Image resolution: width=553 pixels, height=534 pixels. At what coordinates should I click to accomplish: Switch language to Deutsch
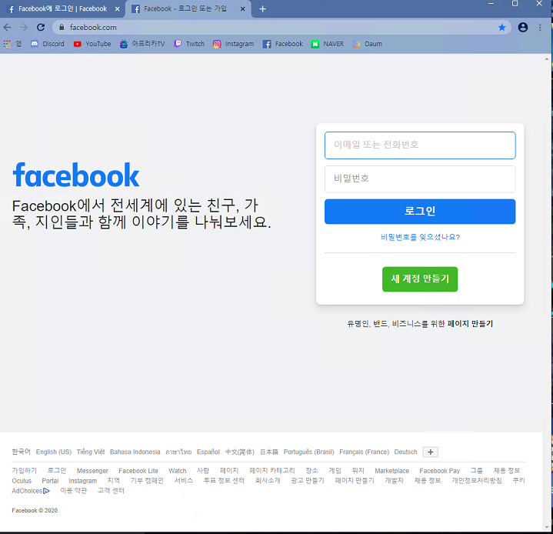pos(405,452)
